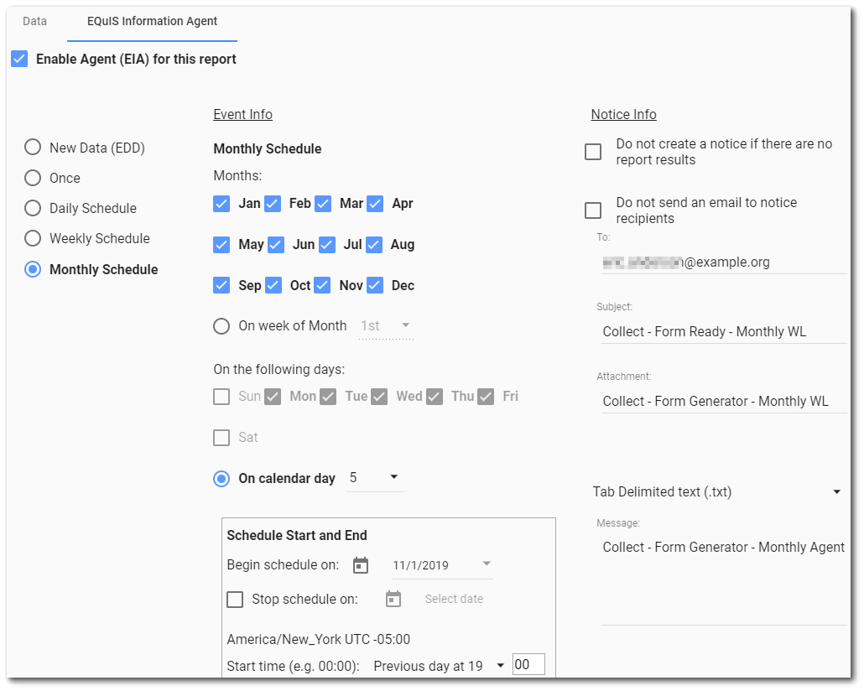The width and height of the screenshot is (864, 691).
Task: Enable the Sat day checkbox
Action: (x=222, y=437)
